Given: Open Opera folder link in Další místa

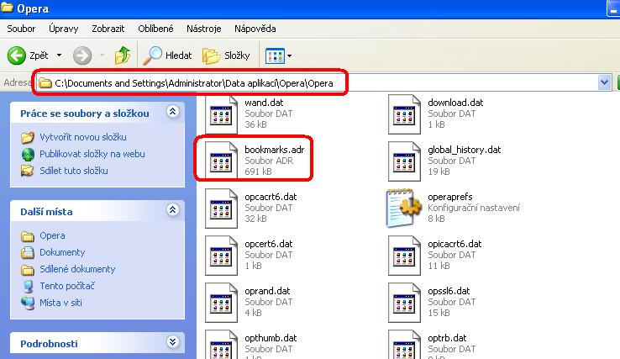Looking at the screenshot, I should [x=52, y=235].
